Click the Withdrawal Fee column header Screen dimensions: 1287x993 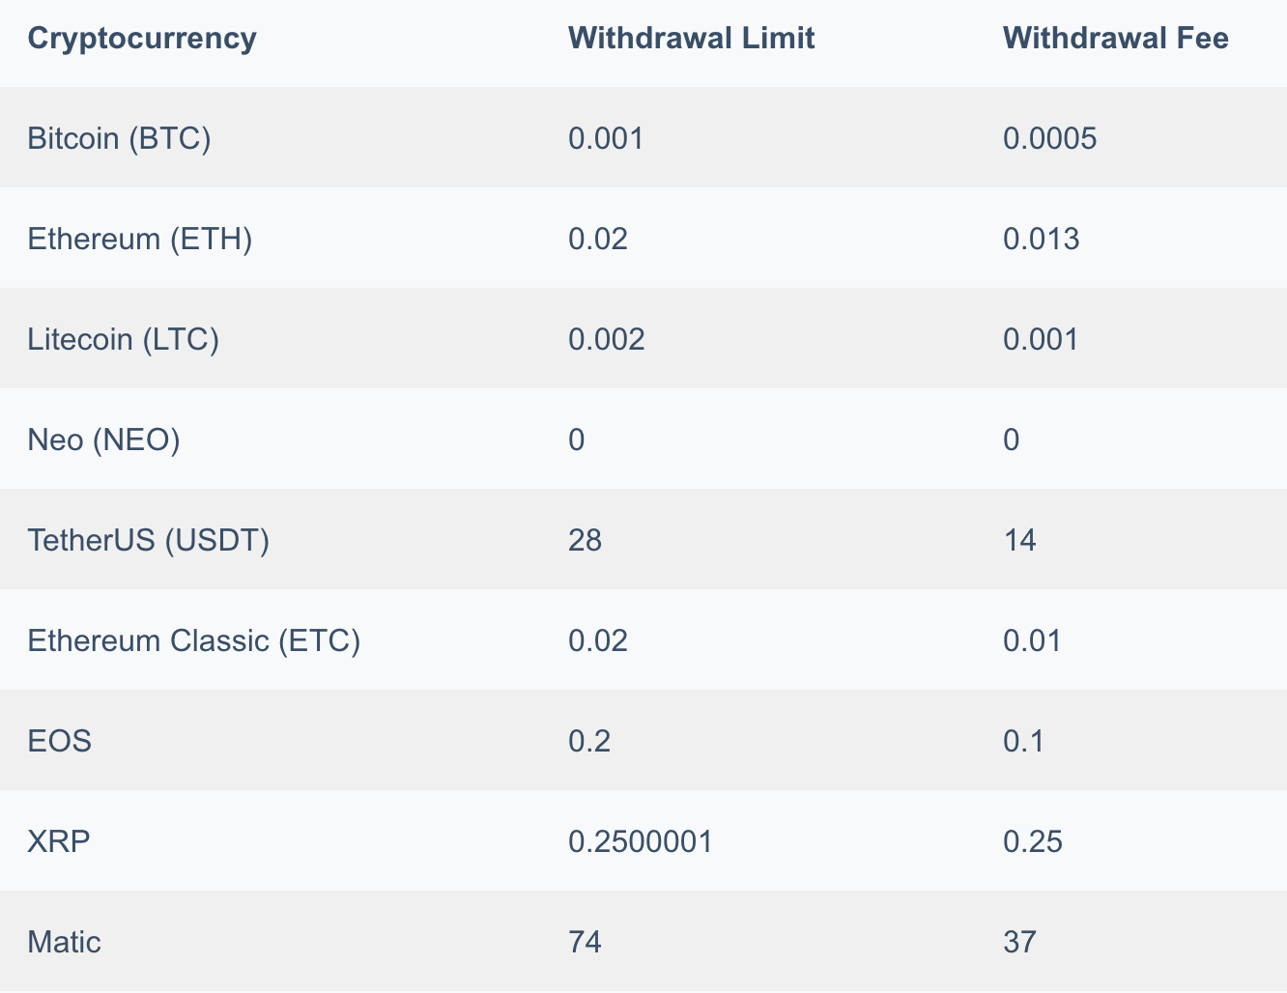pos(1115,39)
